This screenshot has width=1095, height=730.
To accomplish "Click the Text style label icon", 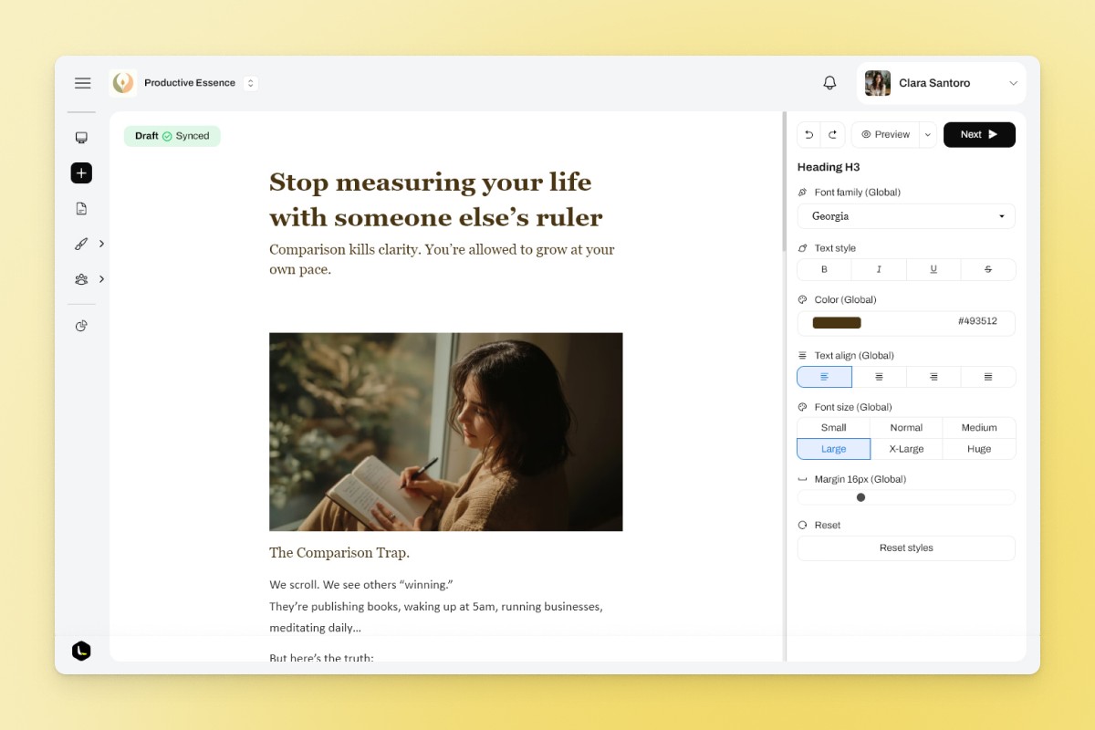I will [803, 248].
